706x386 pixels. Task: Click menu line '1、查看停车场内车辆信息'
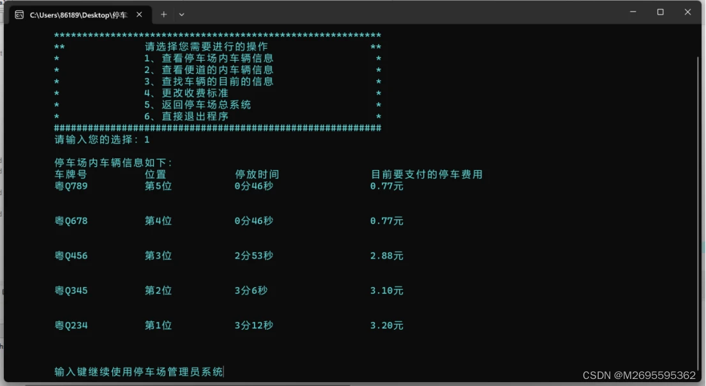tap(209, 58)
